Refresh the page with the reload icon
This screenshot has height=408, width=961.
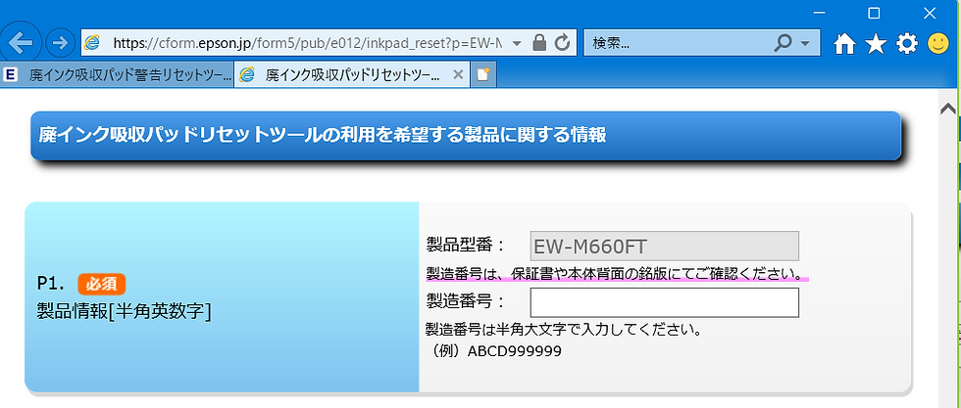[x=562, y=42]
